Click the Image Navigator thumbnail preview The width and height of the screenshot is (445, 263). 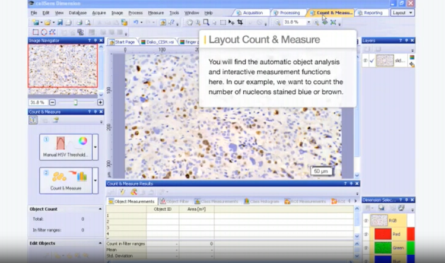pyautogui.click(x=63, y=66)
